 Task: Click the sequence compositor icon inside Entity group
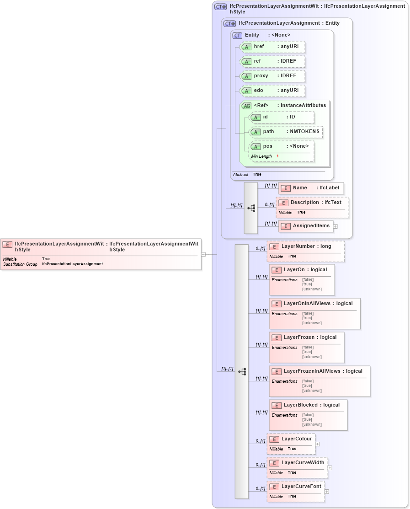click(x=250, y=207)
